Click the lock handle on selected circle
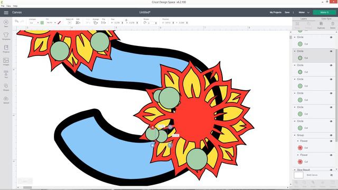 (x=153, y=145)
